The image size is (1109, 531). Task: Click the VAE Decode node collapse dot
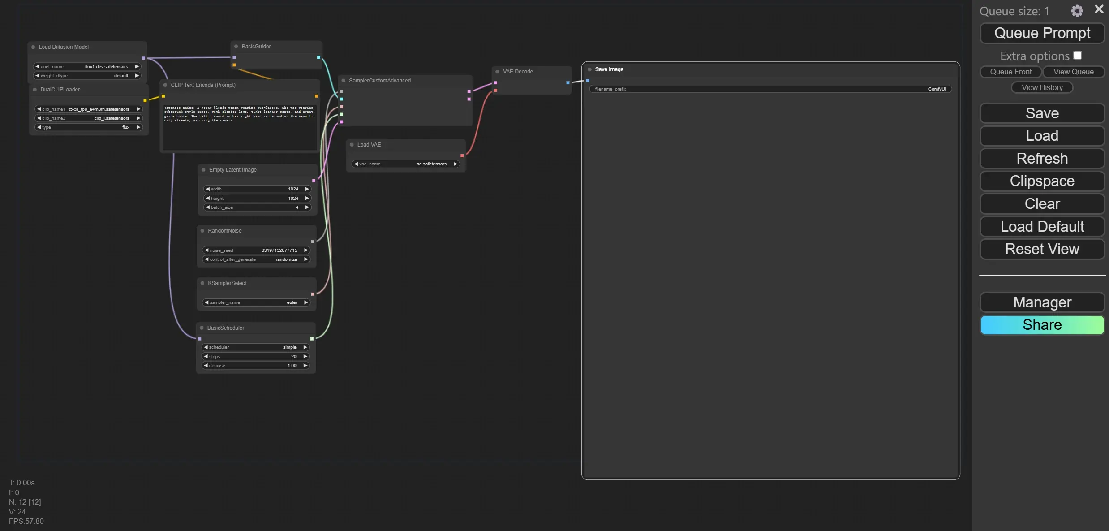497,72
